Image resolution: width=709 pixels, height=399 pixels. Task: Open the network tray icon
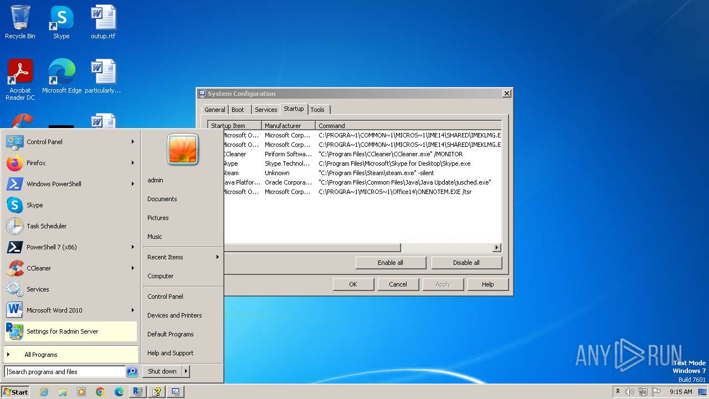(643, 392)
